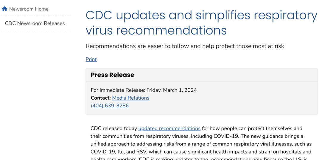Click the Press Release box heading

click(x=112, y=75)
